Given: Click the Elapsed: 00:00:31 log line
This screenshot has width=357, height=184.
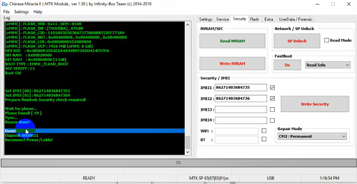Looking at the screenshot, I should point(22,135).
